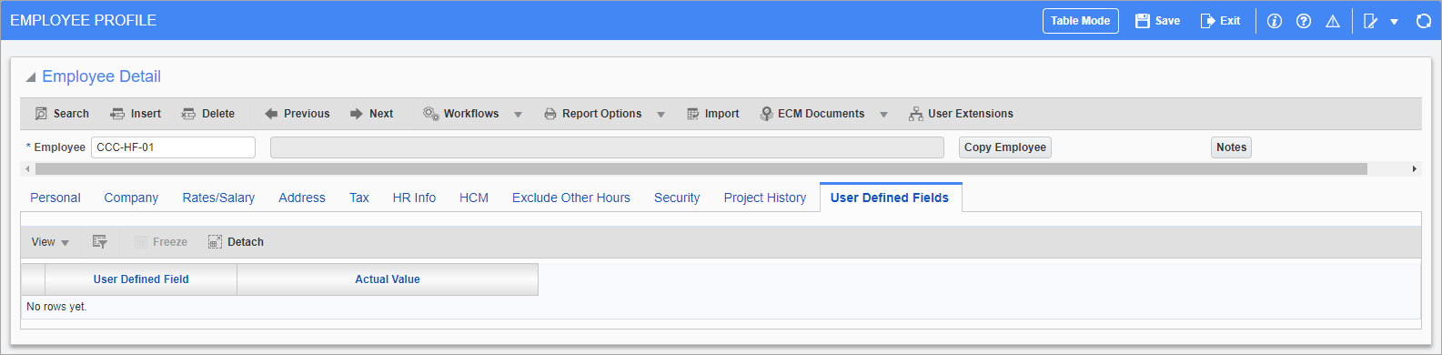The image size is (1442, 355).
Task: Click the Table Mode button
Action: [1081, 21]
